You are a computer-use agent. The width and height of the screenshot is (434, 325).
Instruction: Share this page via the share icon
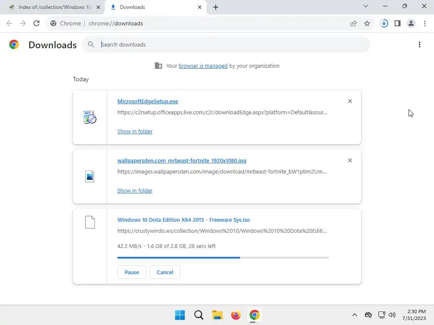(353, 24)
